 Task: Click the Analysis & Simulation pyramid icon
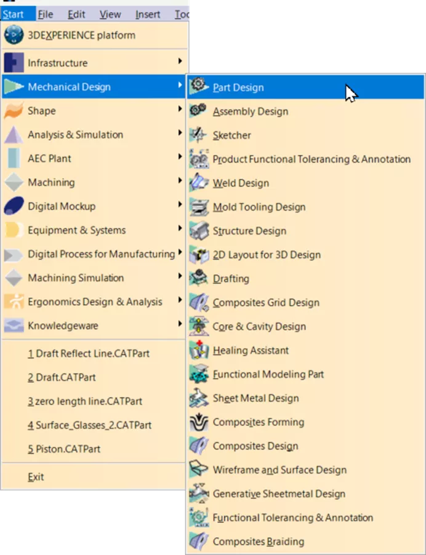pyautogui.click(x=14, y=135)
